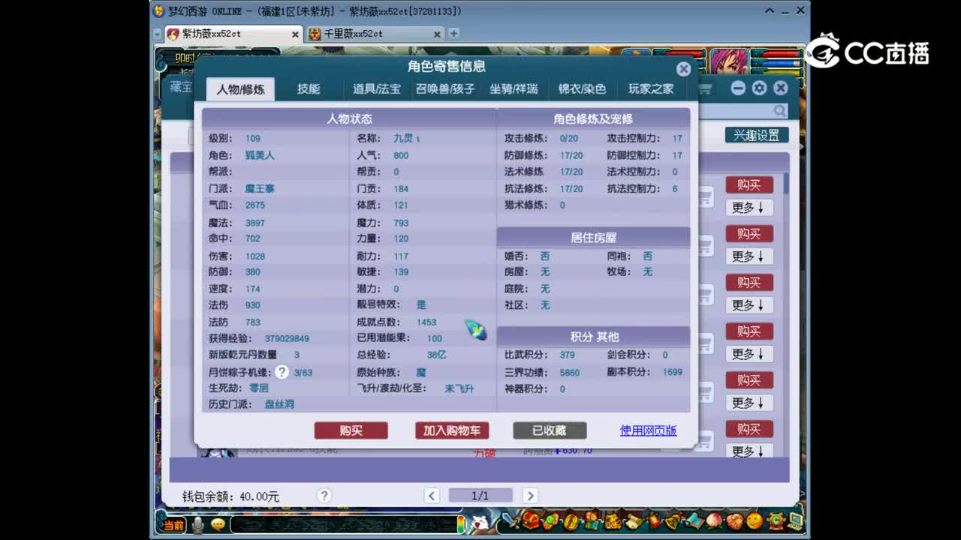This screenshot has height=540, width=961.
Task: Open the 坐骑/祥瑞 tab
Action: click(x=514, y=88)
